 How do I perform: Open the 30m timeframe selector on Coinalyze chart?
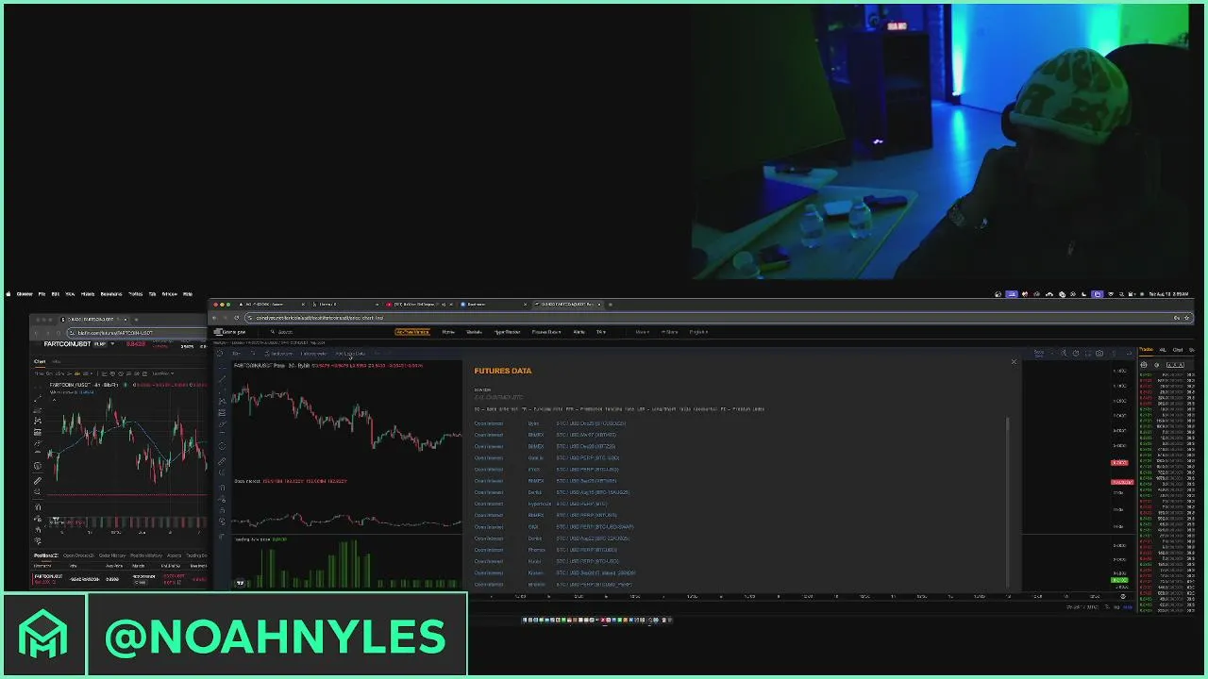tap(237, 354)
